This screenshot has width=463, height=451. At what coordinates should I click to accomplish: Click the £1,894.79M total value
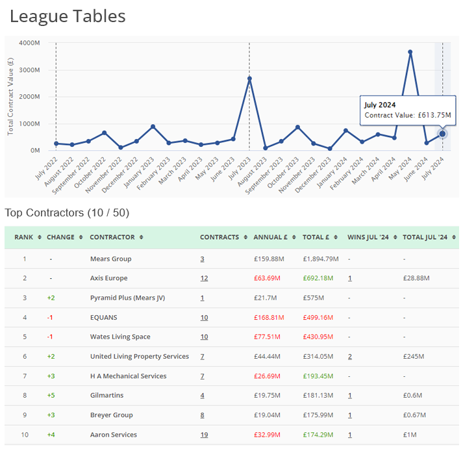pyautogui.click(x=321, y=259)
